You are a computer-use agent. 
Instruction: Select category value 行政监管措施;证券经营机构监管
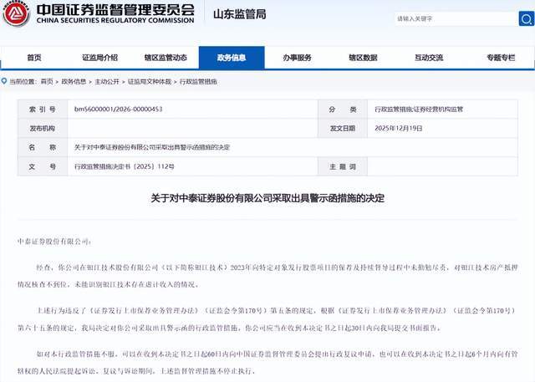coord(419,110)
